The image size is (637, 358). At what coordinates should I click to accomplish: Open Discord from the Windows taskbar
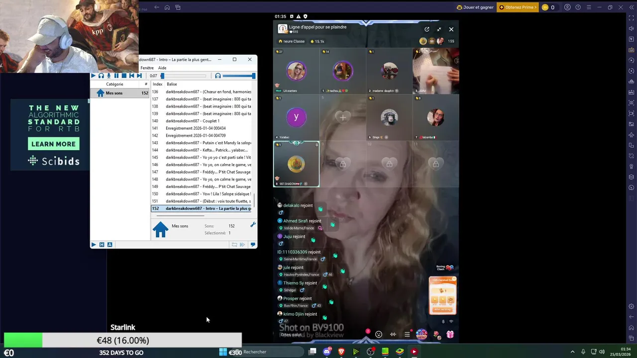(x=327, y=352)
